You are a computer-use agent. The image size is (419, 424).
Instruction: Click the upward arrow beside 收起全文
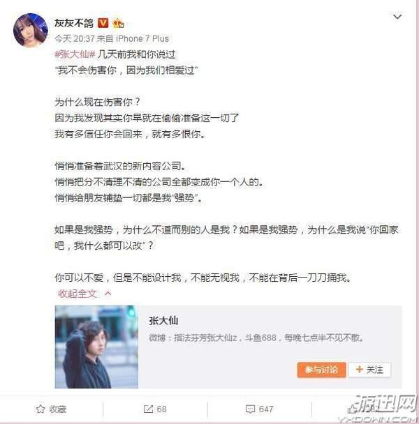tap(108, 293)
